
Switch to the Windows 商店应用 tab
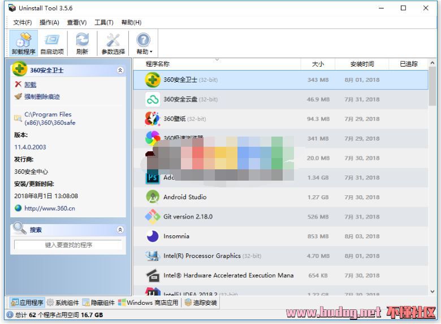click(149, 303)
